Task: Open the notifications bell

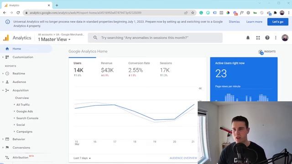Action: coord(248,38)
